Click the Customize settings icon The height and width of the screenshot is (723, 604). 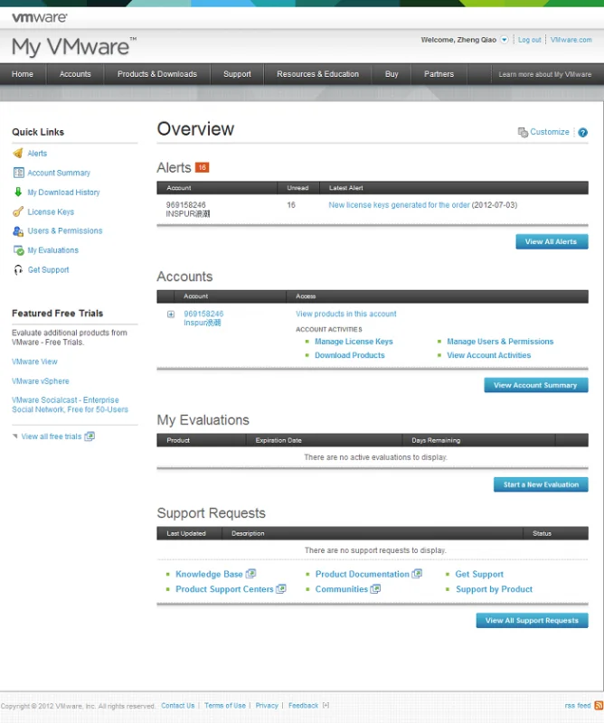pyautogui.click(x=523, y=132)
